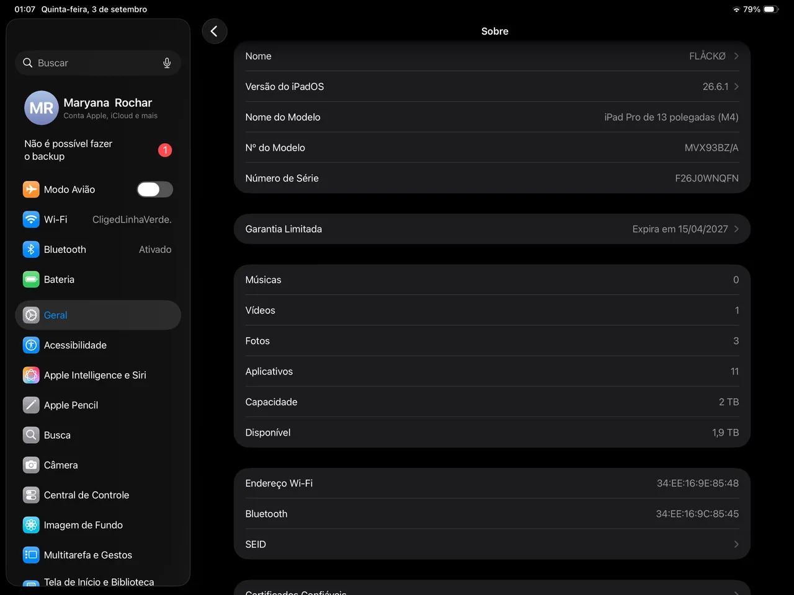Tap serial number F26J0WNQFN
The height and width of the screenshot is (595, 794).
(707, 178)
